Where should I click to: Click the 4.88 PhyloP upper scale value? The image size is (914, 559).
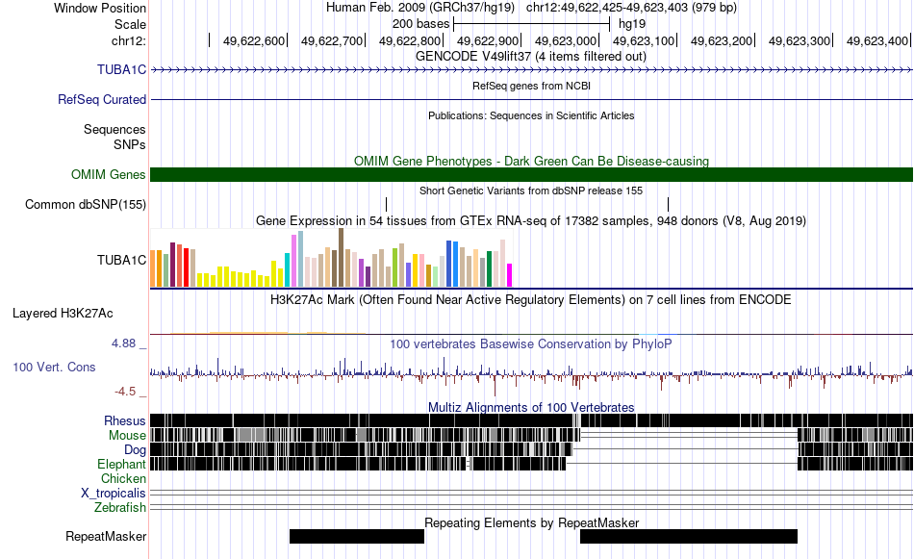(123, 343)
